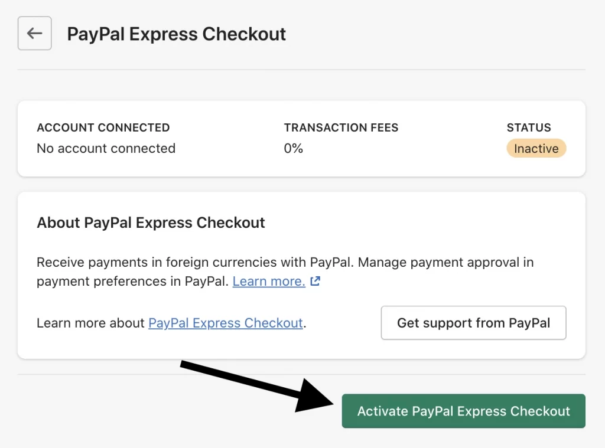The width and height of the screenshot is (605, 448).
Task: Click the Learn more about text
Action: point(90,323)
